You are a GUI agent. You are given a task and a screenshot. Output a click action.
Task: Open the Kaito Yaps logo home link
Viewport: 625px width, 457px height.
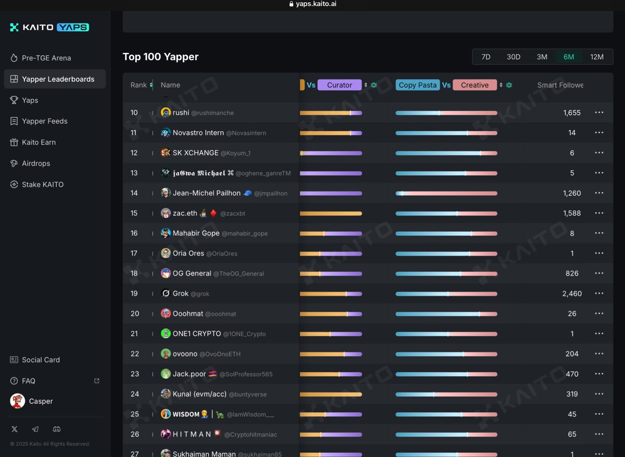(49, 27)
